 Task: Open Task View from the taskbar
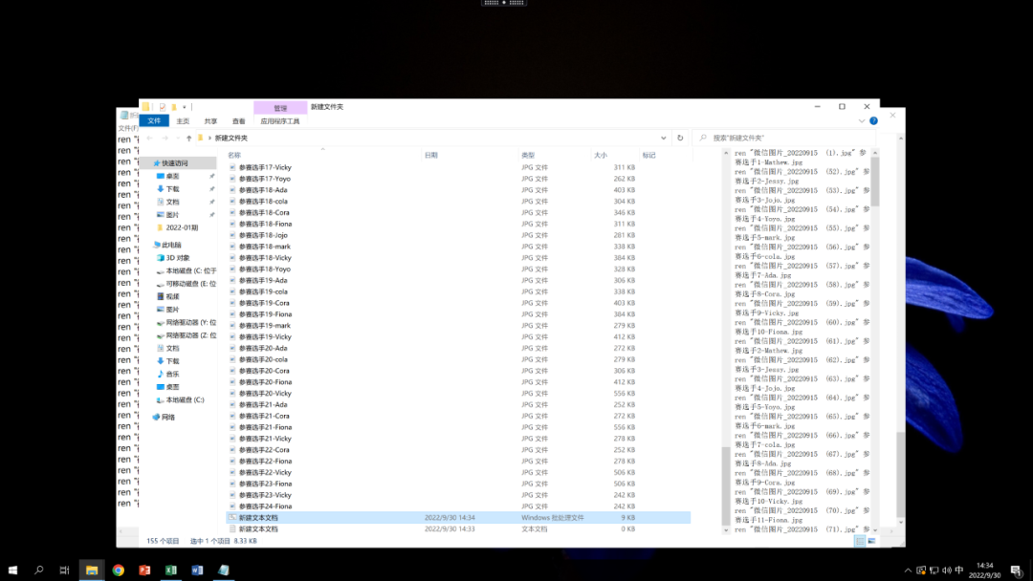pyautogui.click(x=65, y=570)
